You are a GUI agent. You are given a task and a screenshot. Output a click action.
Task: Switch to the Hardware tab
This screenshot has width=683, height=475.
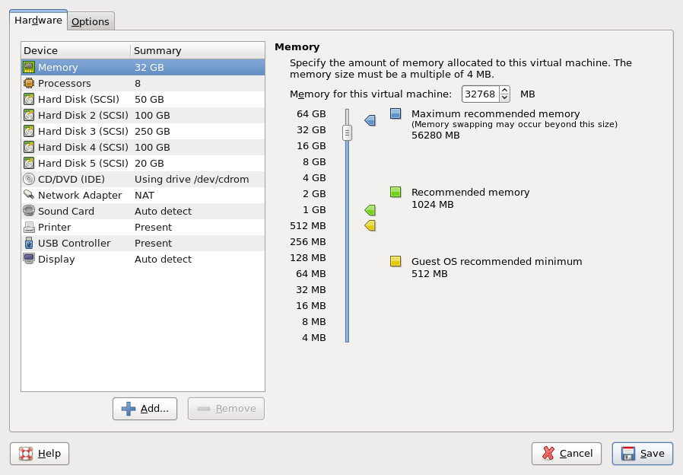37,21
